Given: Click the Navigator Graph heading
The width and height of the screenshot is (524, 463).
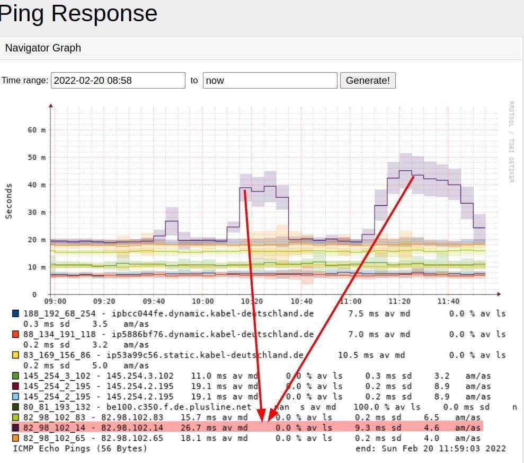Looking at the screenshot, I should [x=43, y=48].
